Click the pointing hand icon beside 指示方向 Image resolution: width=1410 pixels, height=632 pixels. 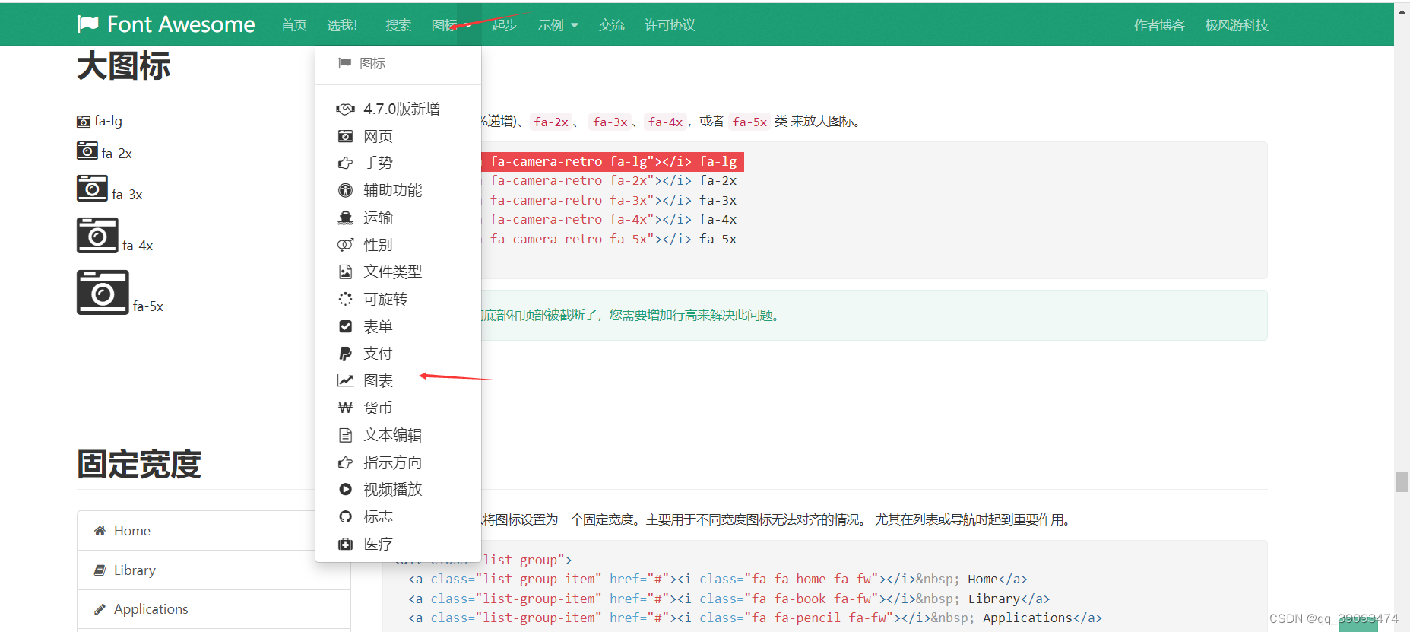point(345,462)
